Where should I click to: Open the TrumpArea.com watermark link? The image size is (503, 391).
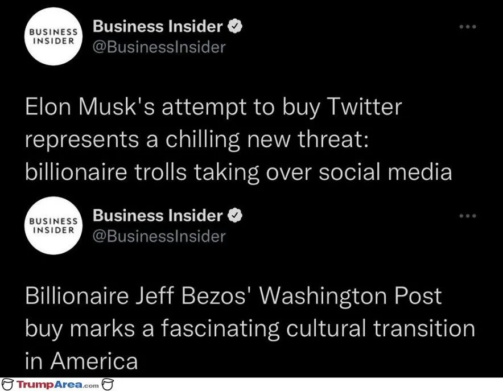[x=57, y=385]
